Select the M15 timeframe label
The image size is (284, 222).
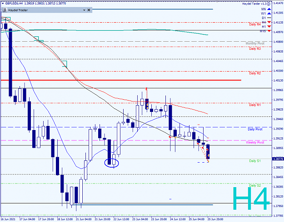coord(263,31)
